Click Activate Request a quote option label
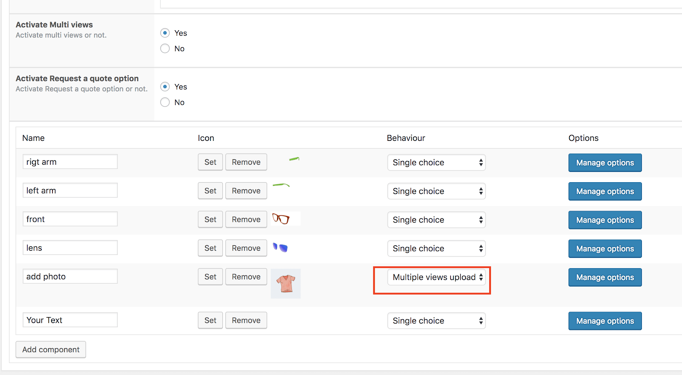This screenshot has height=375, width=682. click(x=77, y=78)
